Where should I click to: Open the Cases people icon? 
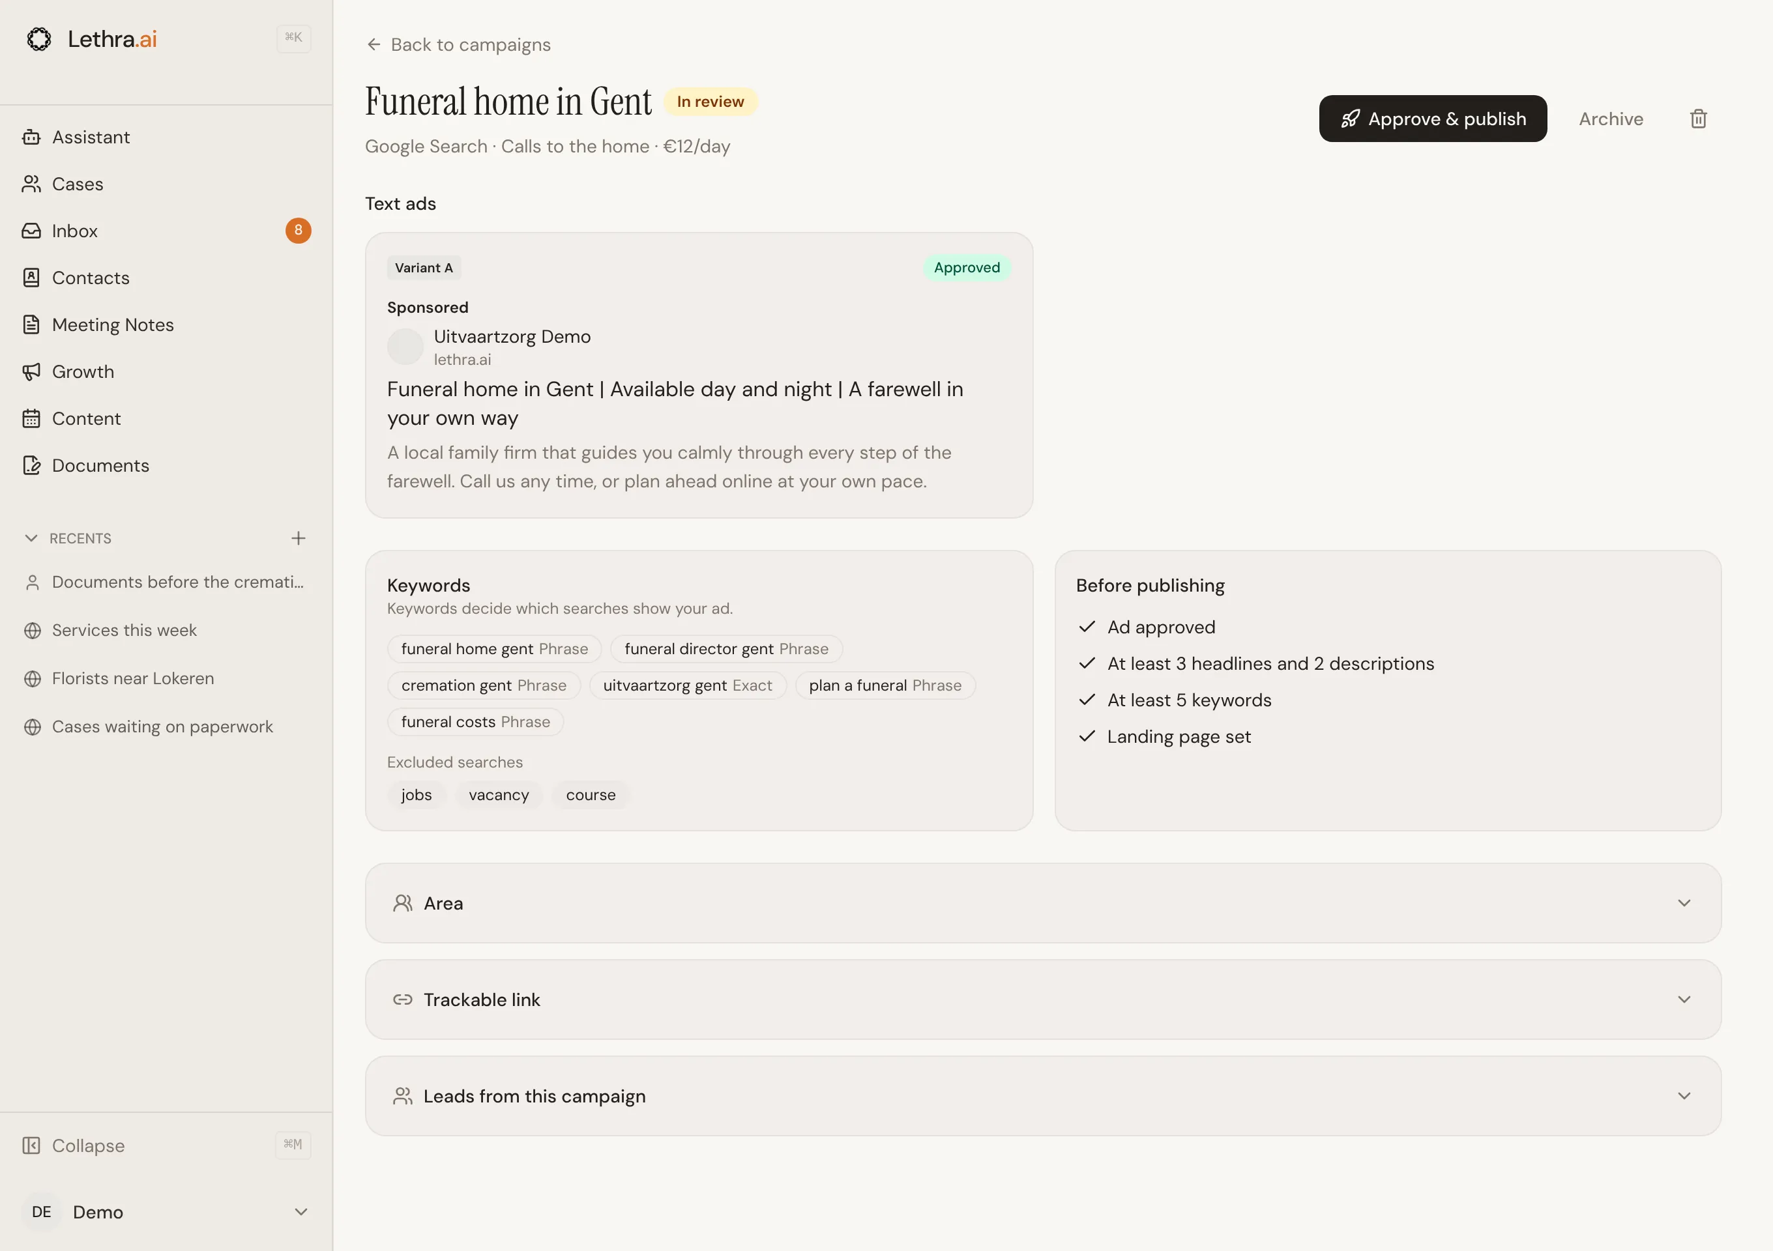31,184
